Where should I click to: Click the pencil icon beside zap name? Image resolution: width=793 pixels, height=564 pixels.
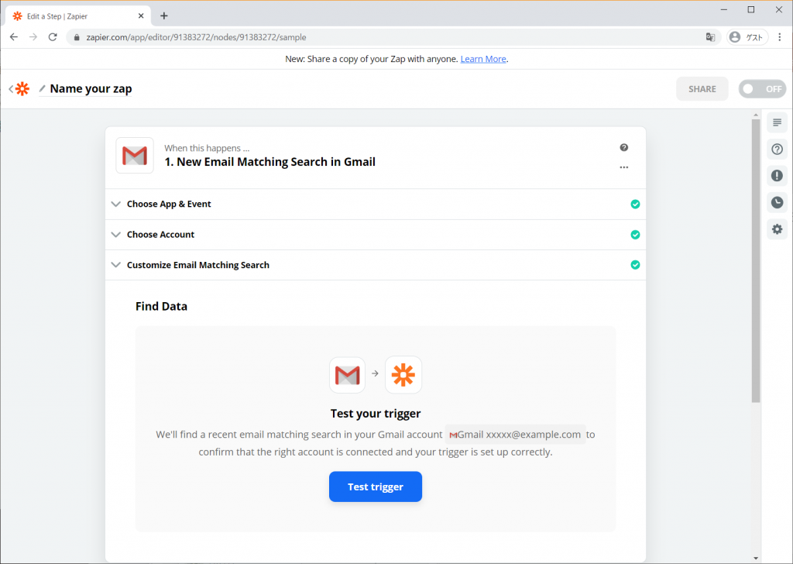43,89
